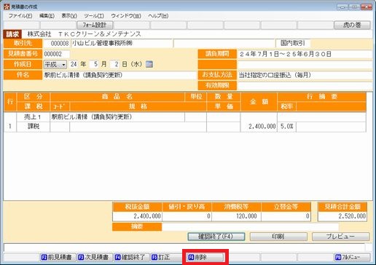Viewport: 376px width, 265px height.
Task: Click the 国内取引 label
Action: click(293, 44)
